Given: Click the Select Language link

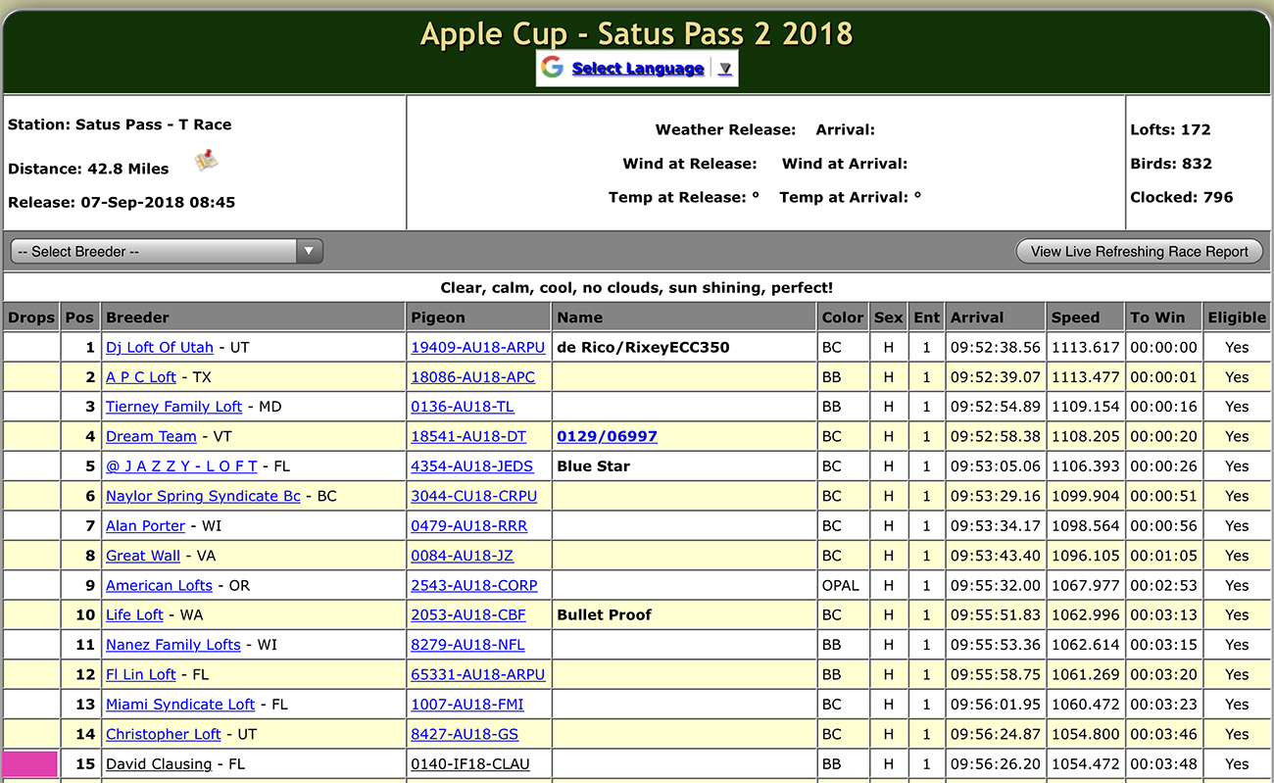Looking at the screenshot, I should point(637,69).
